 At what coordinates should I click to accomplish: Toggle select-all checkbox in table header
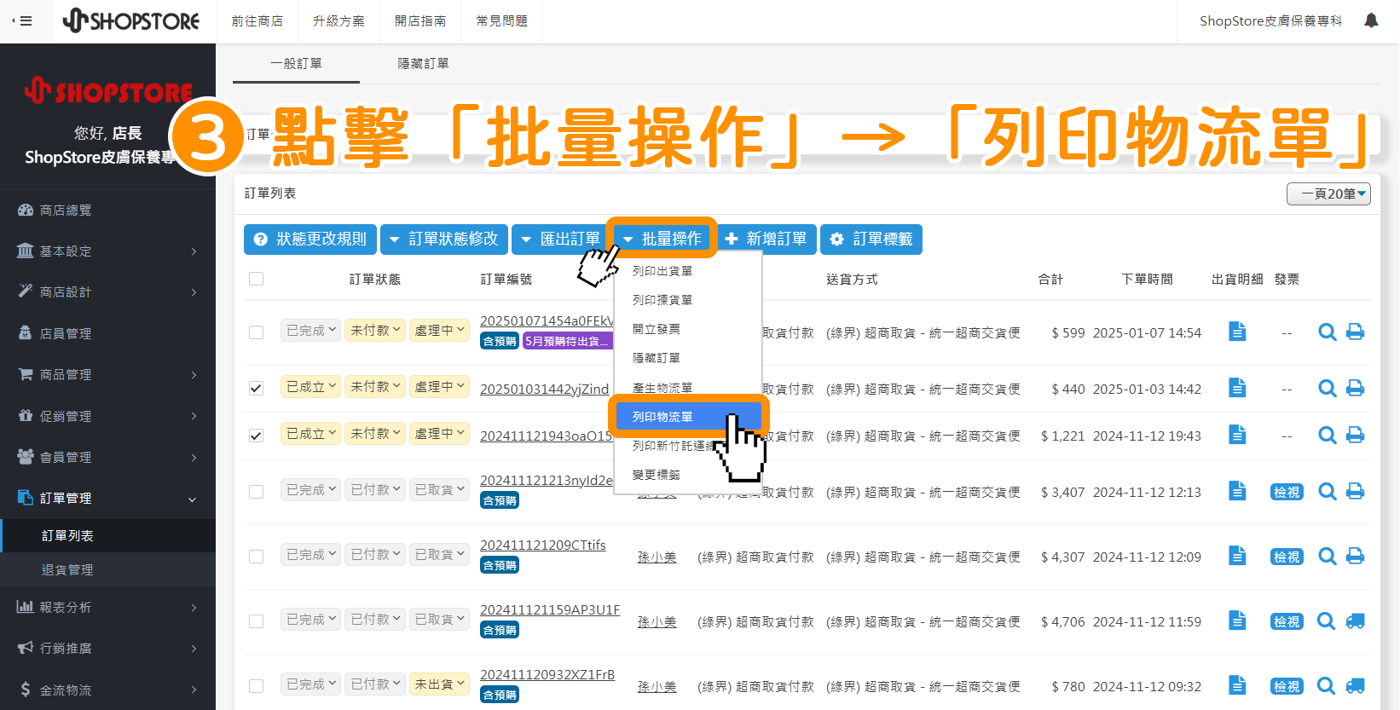[256, 279]
